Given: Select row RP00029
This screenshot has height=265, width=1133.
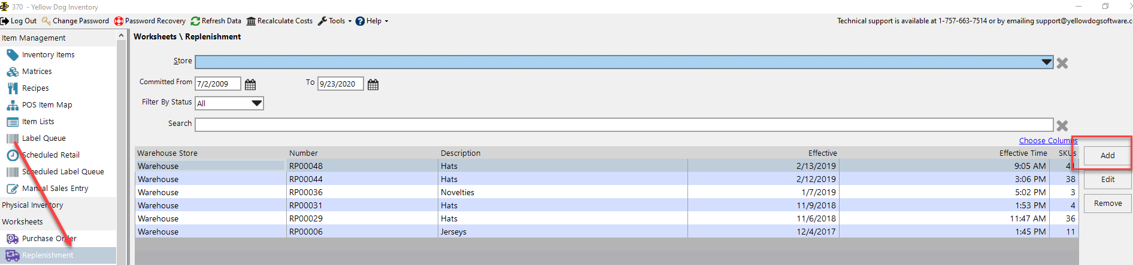Looking at the screenshot, I should click(x=607, y=218).
